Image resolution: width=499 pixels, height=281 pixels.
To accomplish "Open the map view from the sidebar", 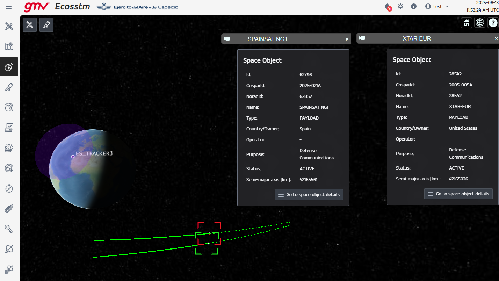I will (x=9, y=46).
